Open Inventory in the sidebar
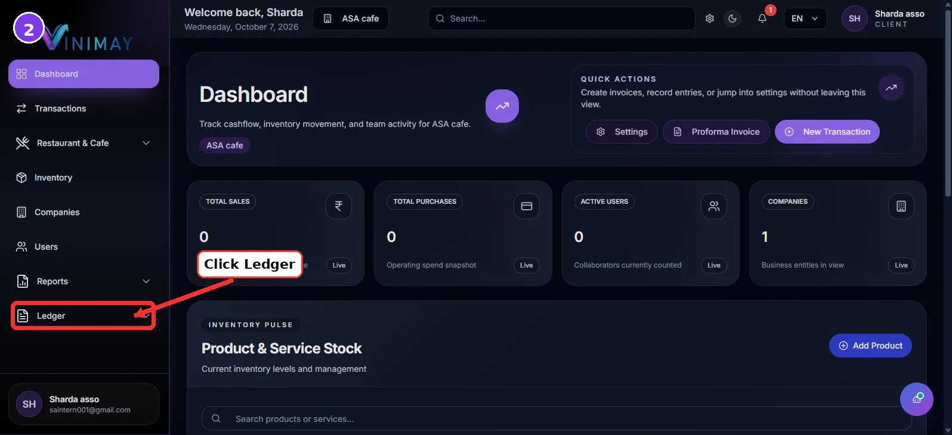The image size is (952, 435). (x=84, y=178)
